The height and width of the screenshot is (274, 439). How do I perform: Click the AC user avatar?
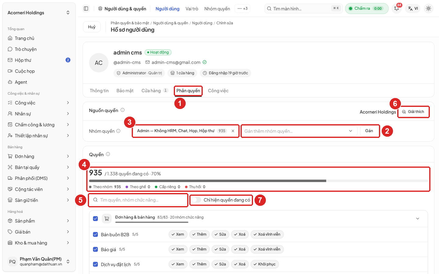(x=99, y=63)
